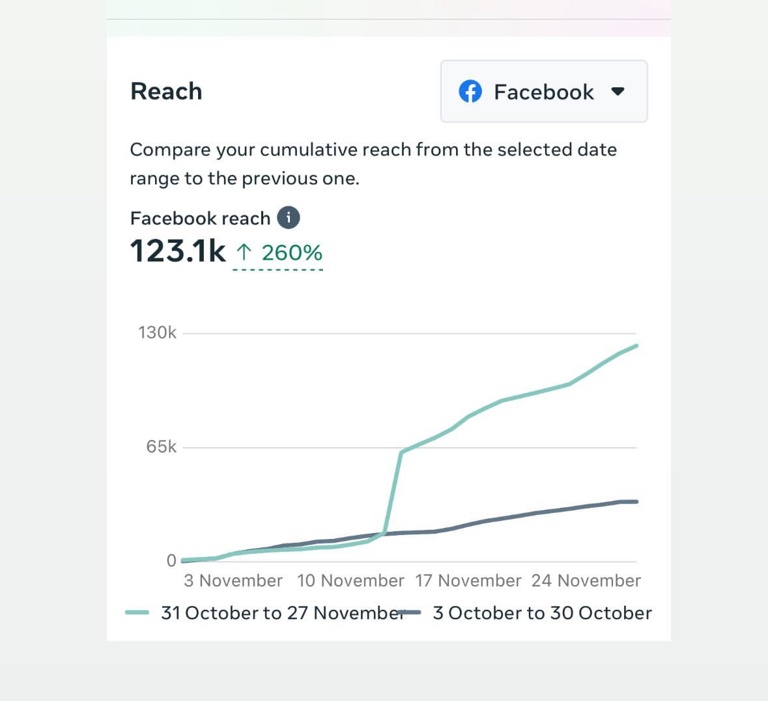This screenshot has width=768, height=701.
Task: Select the 24 November axis label
Action: click(x=586, y=581)
